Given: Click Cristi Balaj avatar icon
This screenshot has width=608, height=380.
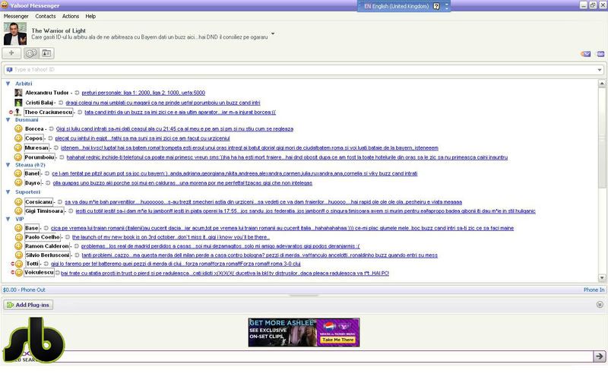Looking at the screenshot, I should tap(18, 103).
